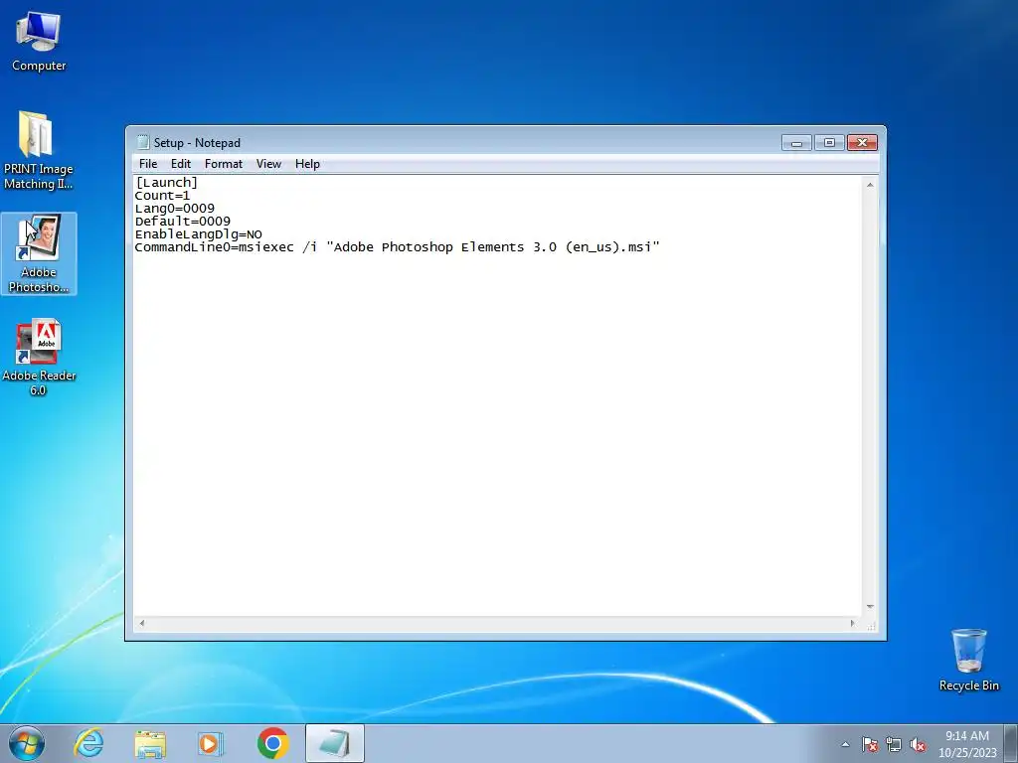Open the File menu in Notepad
Screen dimensions: 1018x763
click(x=148, y=164)
